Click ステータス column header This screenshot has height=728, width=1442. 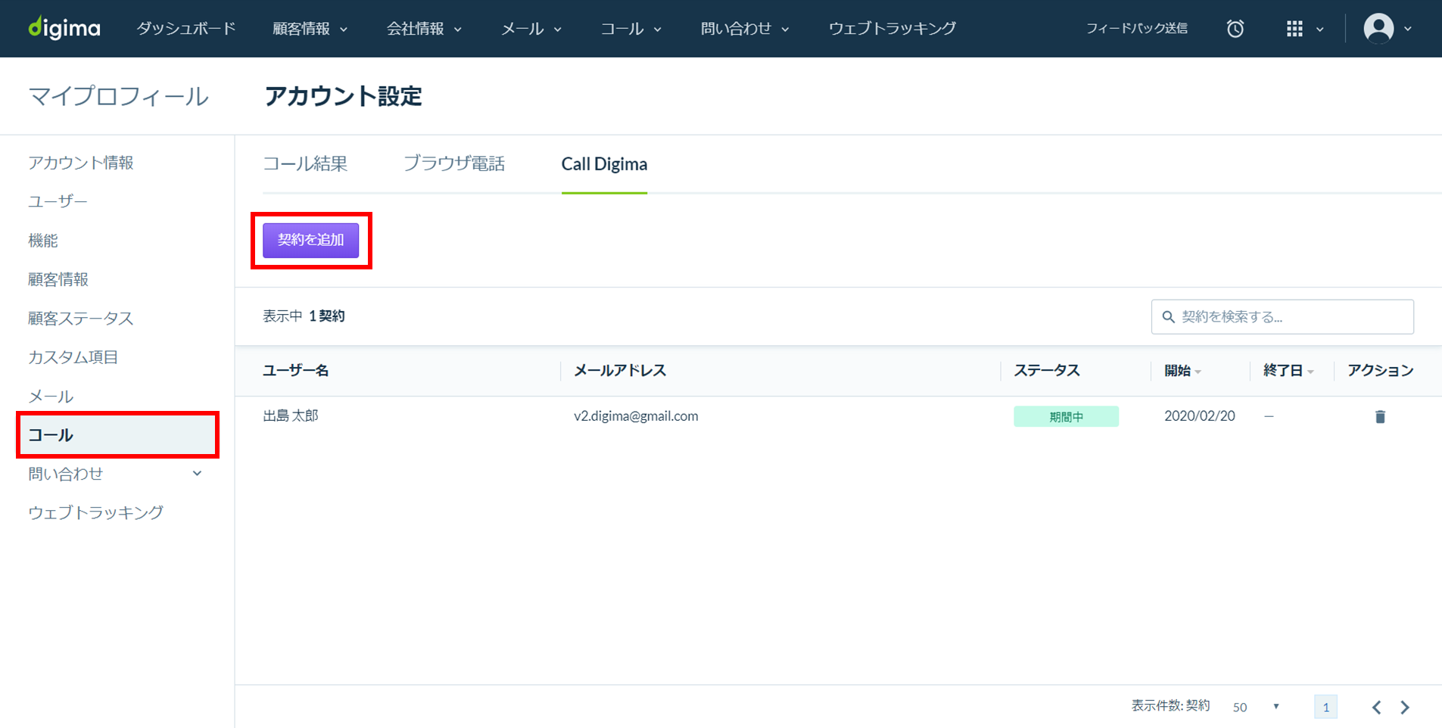point(1047,371)
